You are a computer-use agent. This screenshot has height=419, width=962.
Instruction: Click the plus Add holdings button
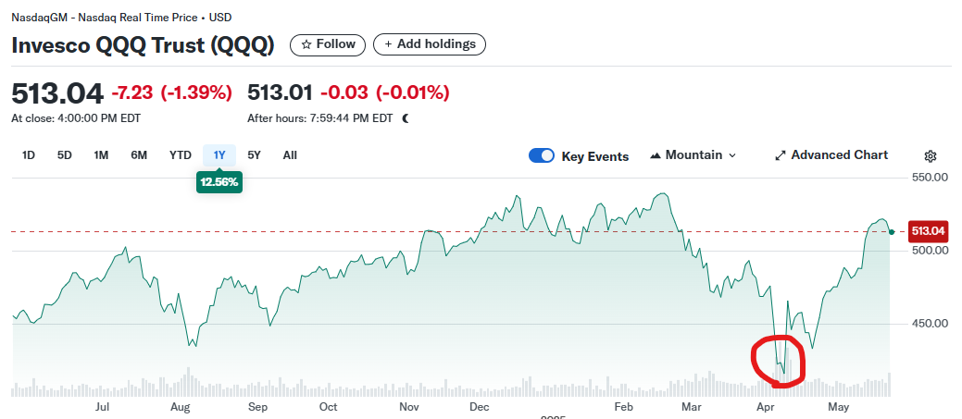point(430,44)
